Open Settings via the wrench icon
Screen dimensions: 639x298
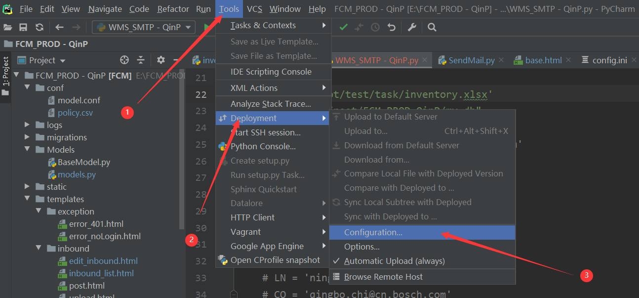[412, 27]
